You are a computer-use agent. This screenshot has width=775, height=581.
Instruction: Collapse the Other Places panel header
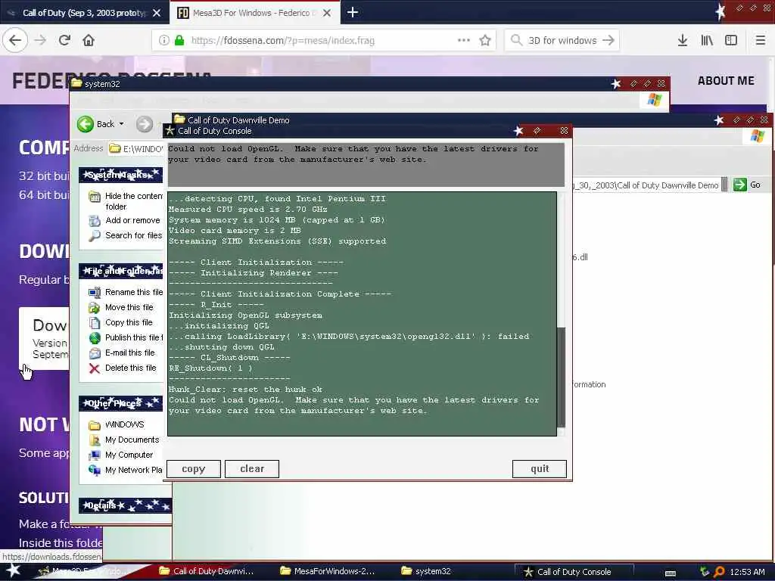pos(121,403)
